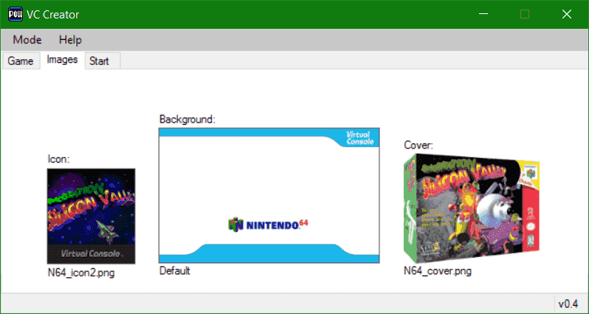Click the VC Creator POW app icon
This screenshot has height=314, width=589.
point(15,14)
